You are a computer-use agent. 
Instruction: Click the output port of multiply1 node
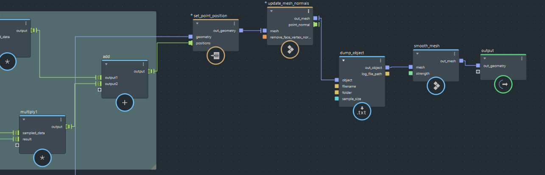coord(68,126)
